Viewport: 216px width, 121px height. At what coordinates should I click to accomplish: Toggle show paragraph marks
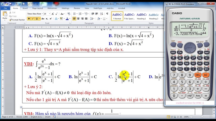tap(107, 14)
